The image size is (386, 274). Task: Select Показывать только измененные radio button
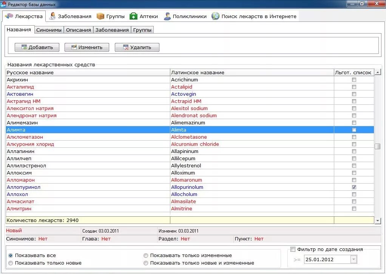(146, 256)
